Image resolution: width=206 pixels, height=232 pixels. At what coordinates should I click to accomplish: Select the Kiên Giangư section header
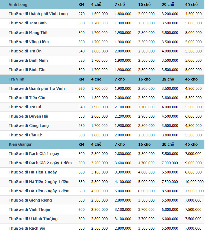coord(20,144)
